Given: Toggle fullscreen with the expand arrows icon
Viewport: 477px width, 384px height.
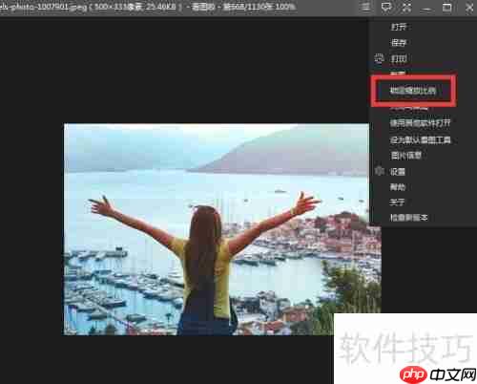Looking at the screenshot, I should point(406,7).
